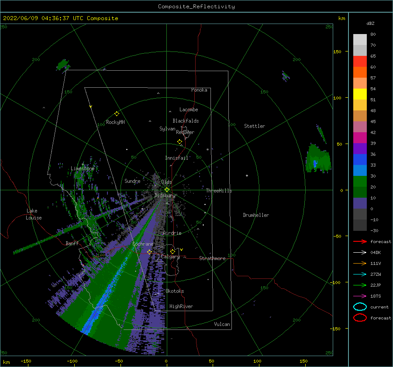This screenshot has width=393, height=367.
Task: Click the 27ZW legend text
Action: pyautogui.click(x=376, y=274)
